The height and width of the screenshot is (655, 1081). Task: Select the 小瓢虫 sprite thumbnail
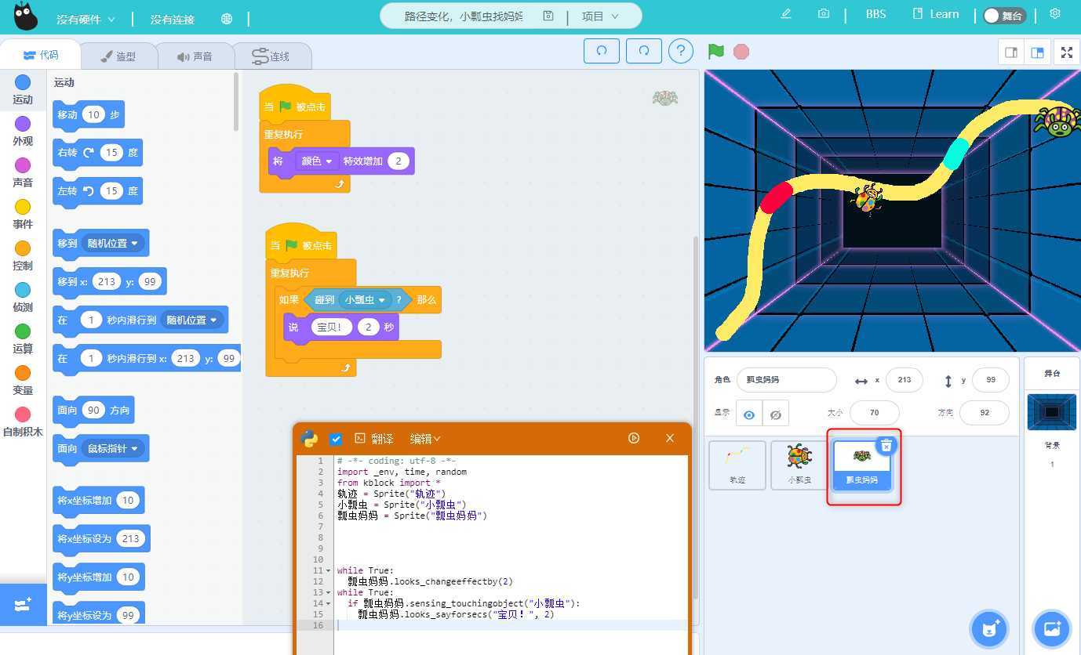click(x=799, y=465)
